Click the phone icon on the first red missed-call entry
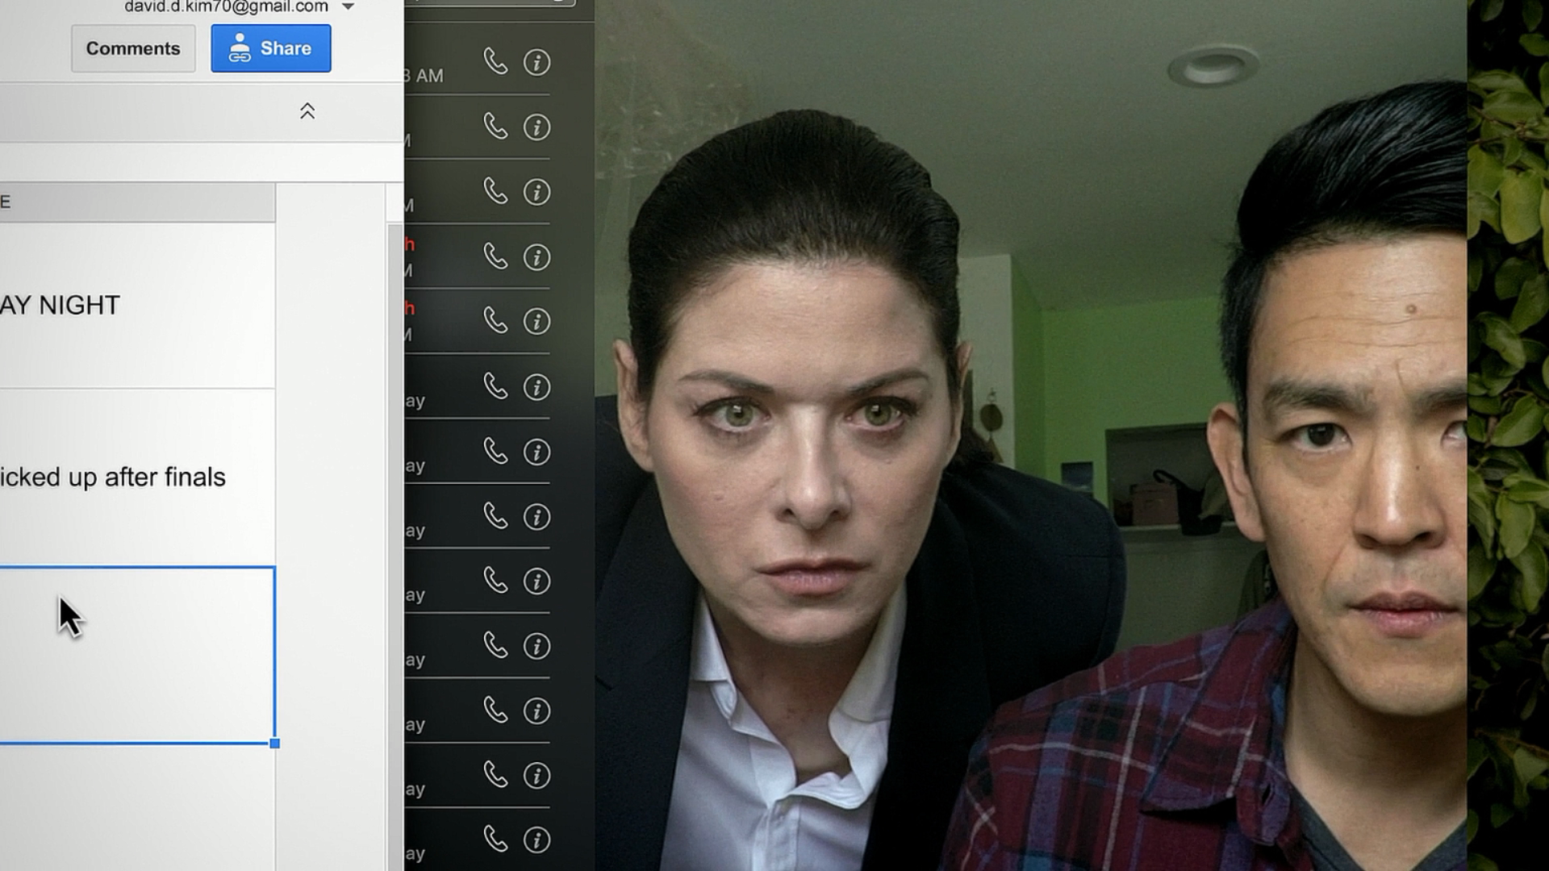This screenshot has width=1549, height=871. (495, 256)
